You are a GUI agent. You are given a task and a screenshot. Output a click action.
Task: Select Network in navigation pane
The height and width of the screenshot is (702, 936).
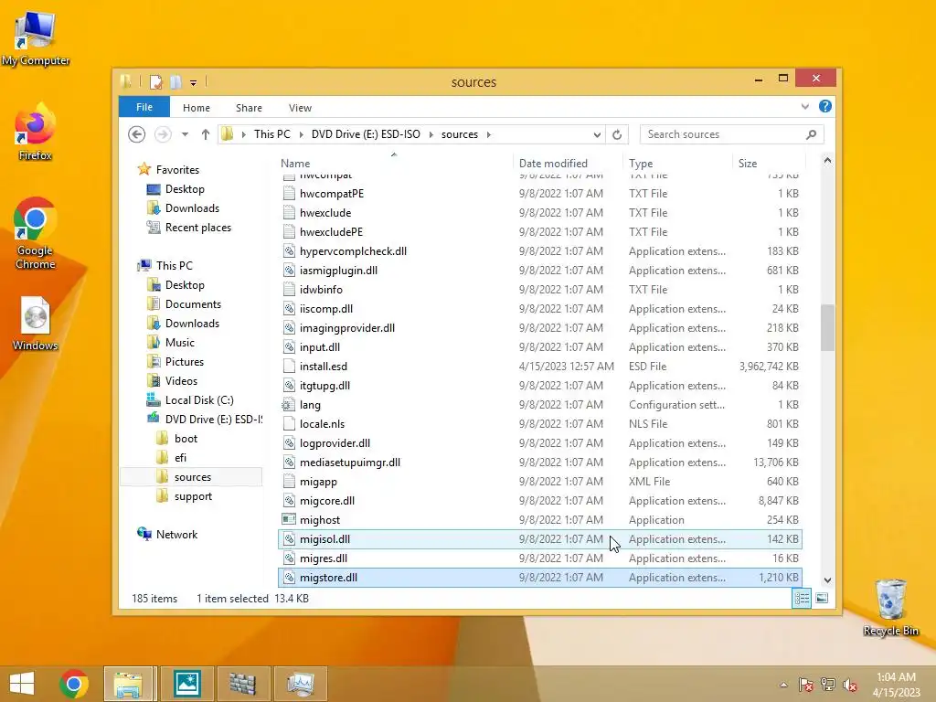[x=176, y=534]
